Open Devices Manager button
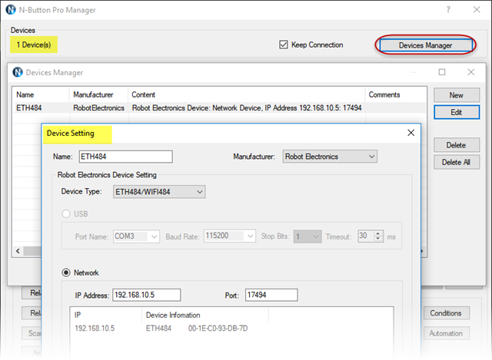The image size is (492, 360). 425,45
